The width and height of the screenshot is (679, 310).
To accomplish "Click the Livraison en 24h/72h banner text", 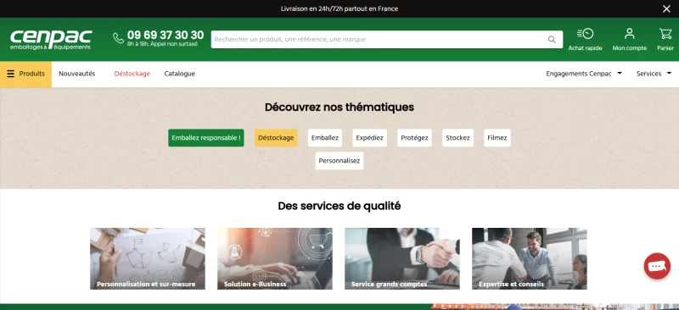I will pyautogui.click(x=339, y=8).
